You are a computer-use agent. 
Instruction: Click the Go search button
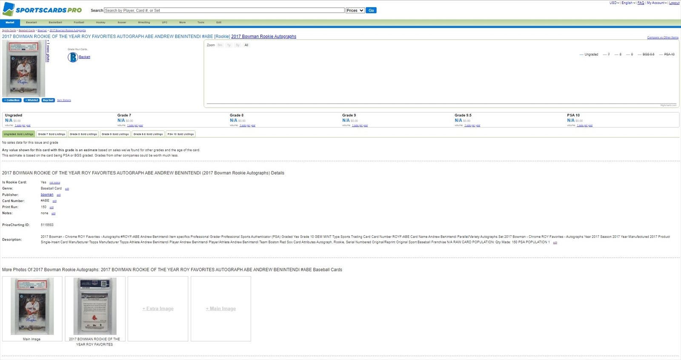coord(371,10)
